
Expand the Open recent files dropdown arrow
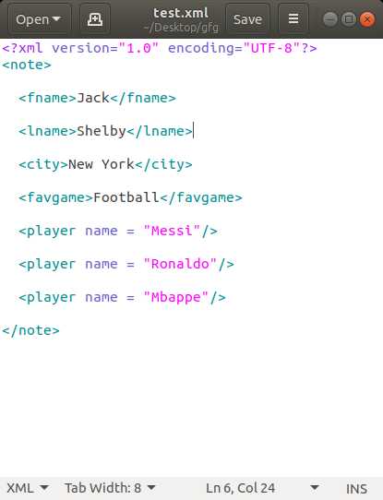tap(56, 19)
